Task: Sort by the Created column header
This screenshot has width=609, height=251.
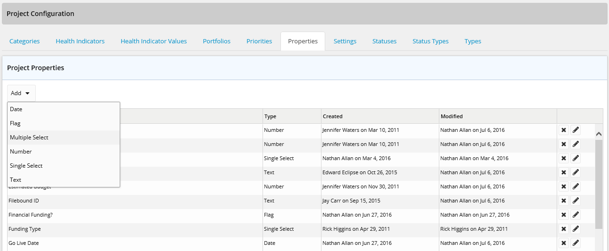Action: point(333,116)
